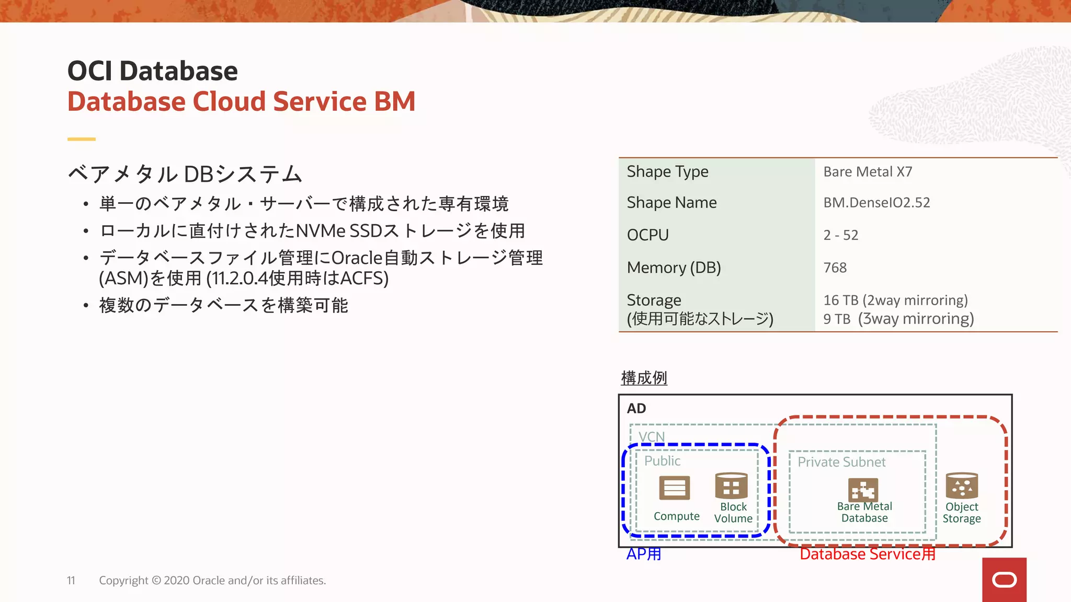Click the AD label in diagram box
The width and height of the screenshot is (1071, 602).
[636, 408]
